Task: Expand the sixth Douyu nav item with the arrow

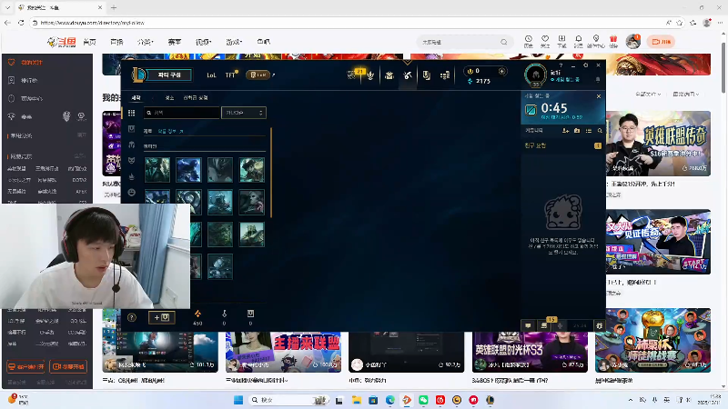Action: coord(234,42)
